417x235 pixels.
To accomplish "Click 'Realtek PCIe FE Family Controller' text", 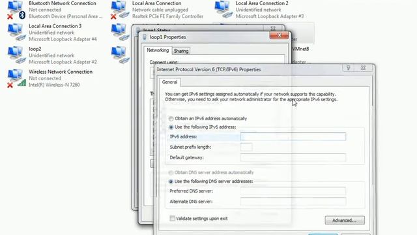I will coord(168,16).
